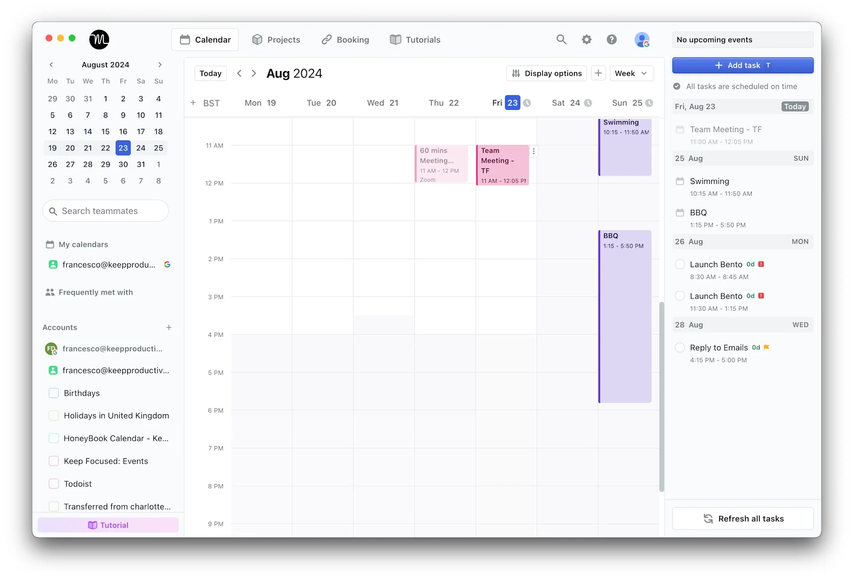
Task: Open the help question mark icon
Action: (x=612, y=39)
